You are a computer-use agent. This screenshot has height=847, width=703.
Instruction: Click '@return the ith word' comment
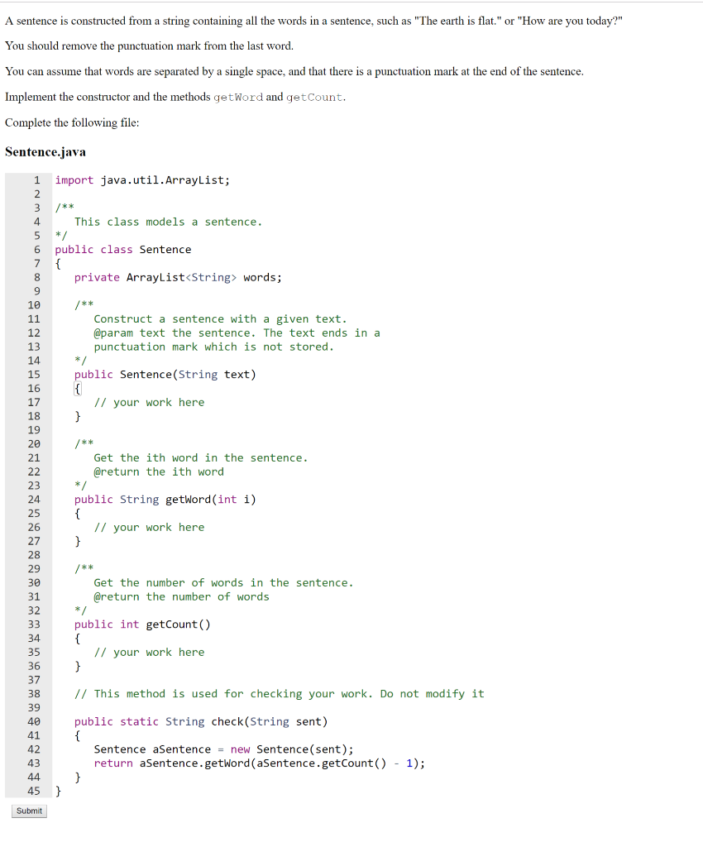(159, 471)
